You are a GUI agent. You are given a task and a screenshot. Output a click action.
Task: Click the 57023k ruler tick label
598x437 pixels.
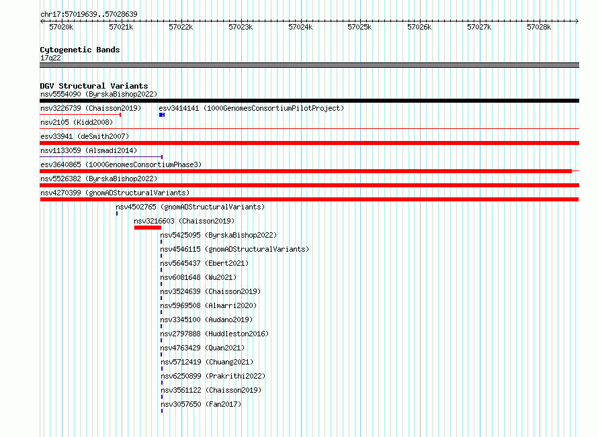click(x=241, y=27)
